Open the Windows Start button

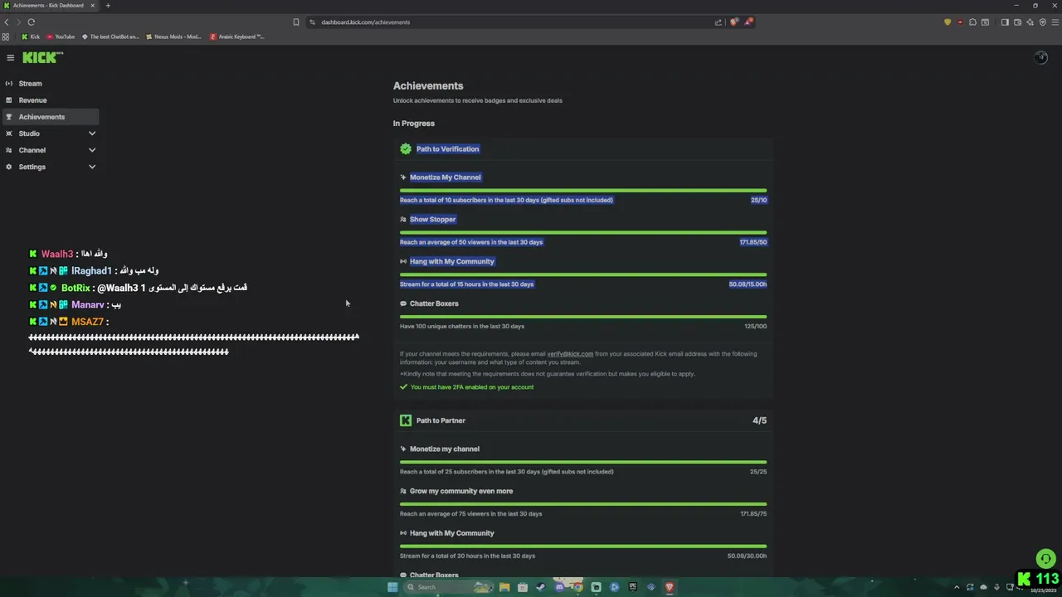tap(392, 587)
